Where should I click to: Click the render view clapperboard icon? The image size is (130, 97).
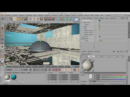[46, 19]
